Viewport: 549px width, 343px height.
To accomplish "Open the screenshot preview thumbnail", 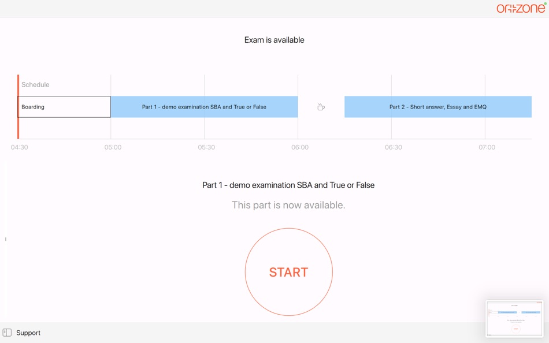I will click(x=514, y=319).
